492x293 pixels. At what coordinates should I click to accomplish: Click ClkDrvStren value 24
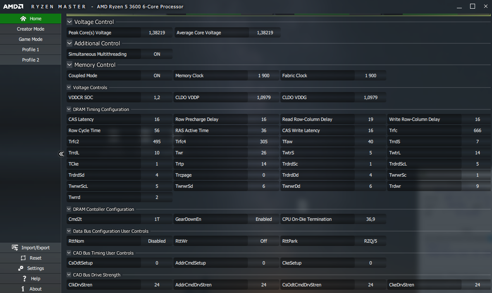(x=157, y=285)
